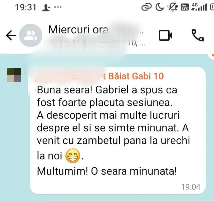
Task: Tap the sender's pixelated avatar thumbnail
Action: pos(14,75)
